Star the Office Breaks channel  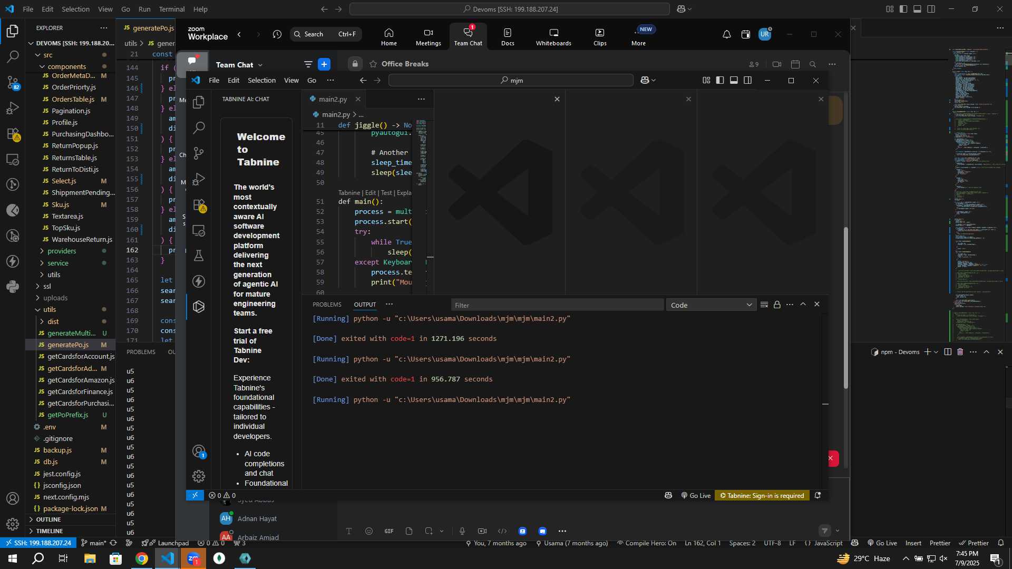[373, 64]
